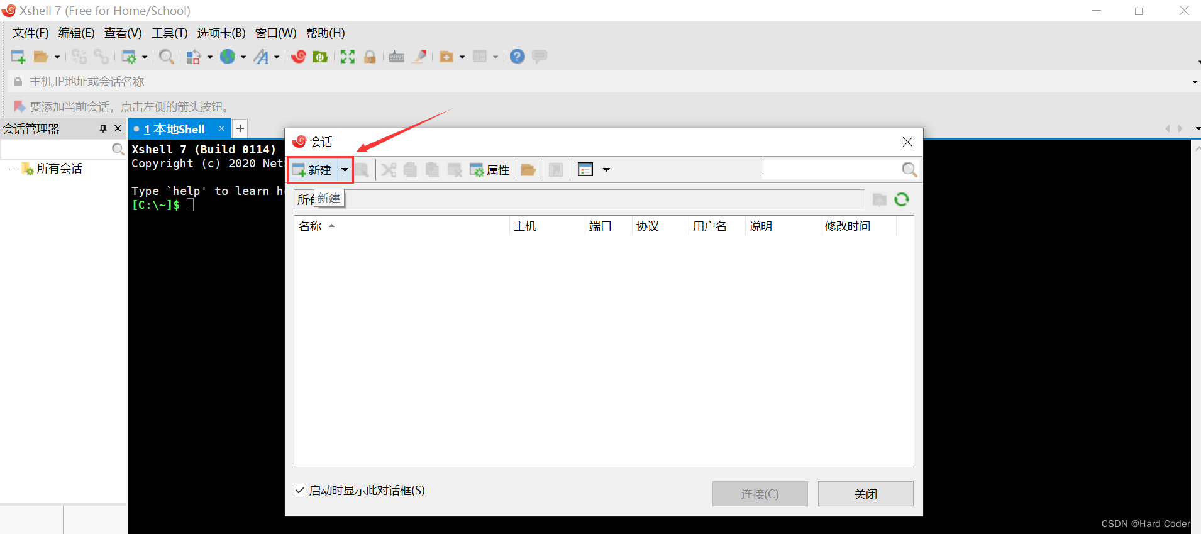Pin the 会话管理器 panel

[x=103, y=128]
